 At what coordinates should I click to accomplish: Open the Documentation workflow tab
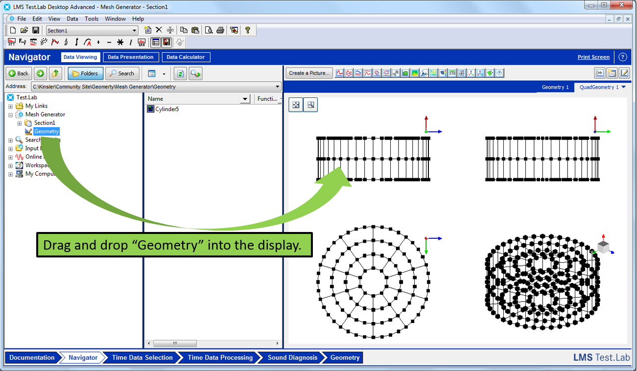[32, 358]
